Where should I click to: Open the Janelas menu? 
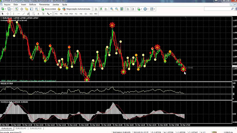tap(56, 5)
